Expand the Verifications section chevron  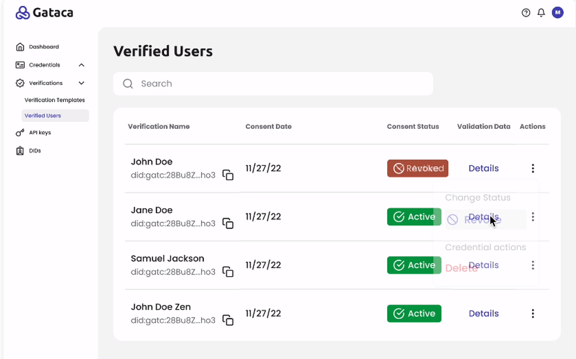tap(82, 83)
